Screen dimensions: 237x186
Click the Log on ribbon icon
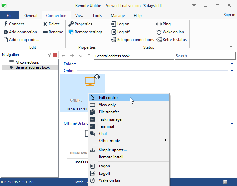pos(114,24)
